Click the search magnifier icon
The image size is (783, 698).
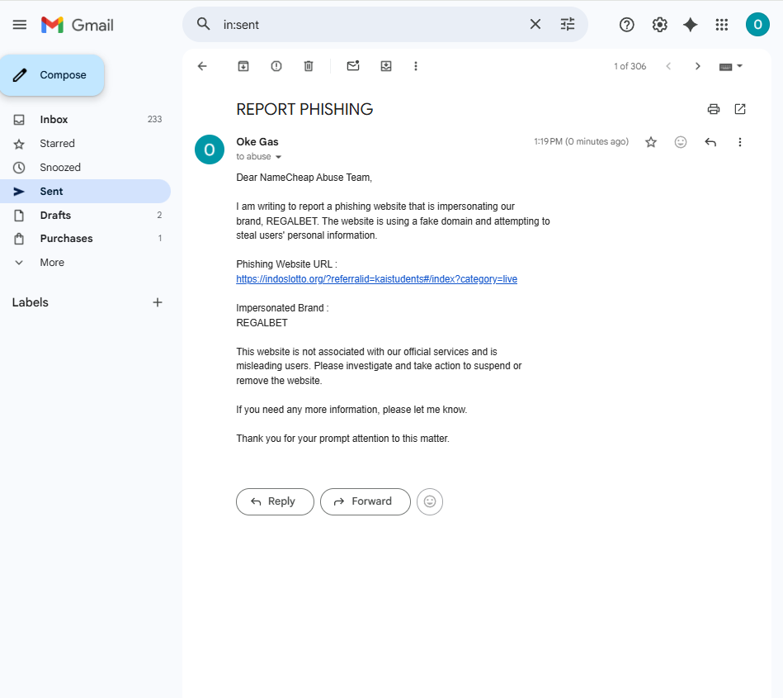click(203, 24)
